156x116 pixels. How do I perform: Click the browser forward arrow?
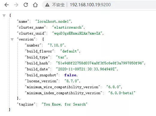pos(16,5)
